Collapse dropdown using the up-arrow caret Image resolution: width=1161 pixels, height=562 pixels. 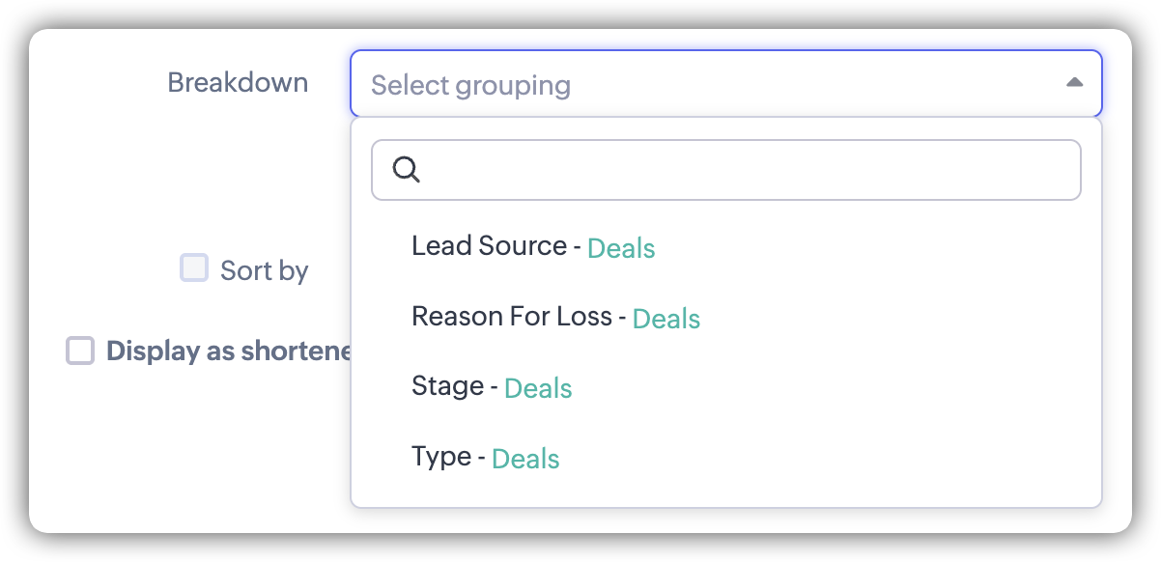point(1074,83)
